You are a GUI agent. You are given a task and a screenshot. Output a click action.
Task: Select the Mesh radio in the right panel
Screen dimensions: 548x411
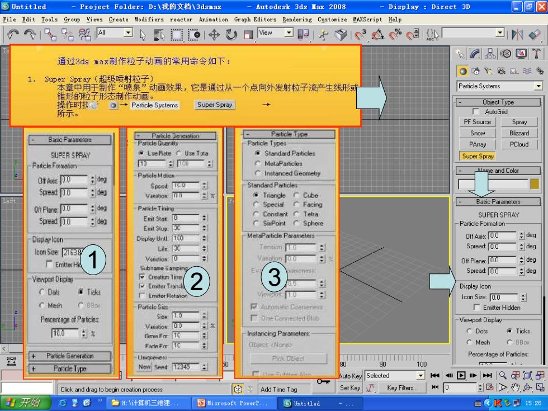469,342
